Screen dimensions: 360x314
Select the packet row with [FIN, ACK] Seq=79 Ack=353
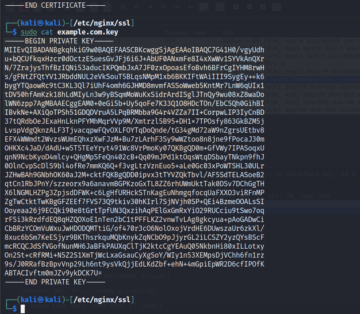182,95
